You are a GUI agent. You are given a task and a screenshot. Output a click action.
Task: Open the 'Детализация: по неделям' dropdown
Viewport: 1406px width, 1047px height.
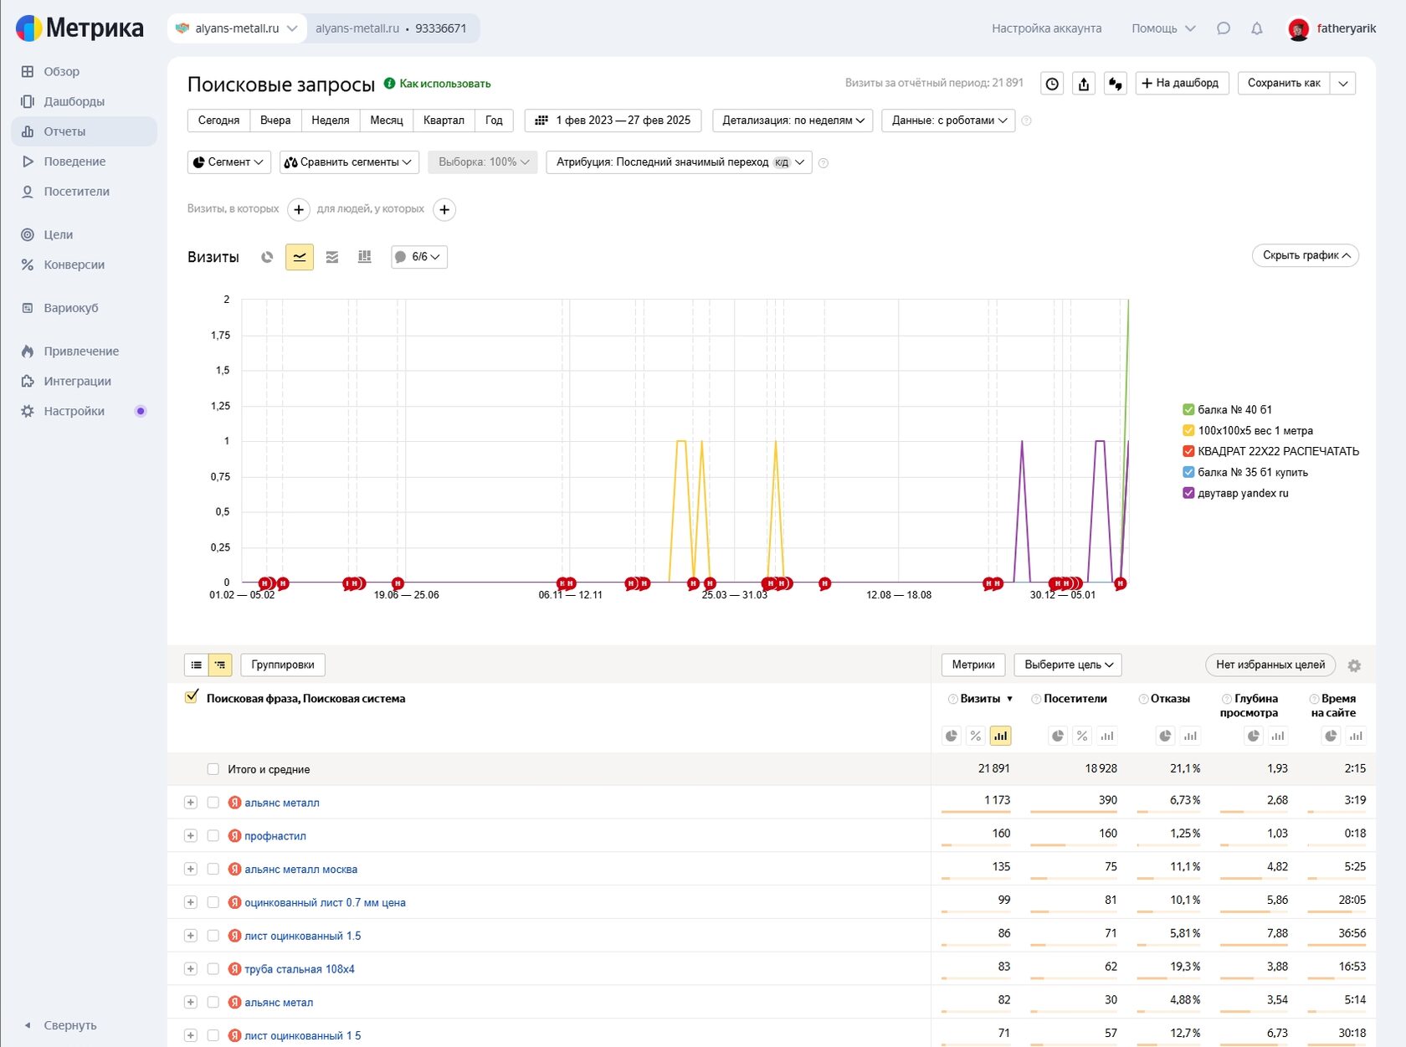click(793, 121)
